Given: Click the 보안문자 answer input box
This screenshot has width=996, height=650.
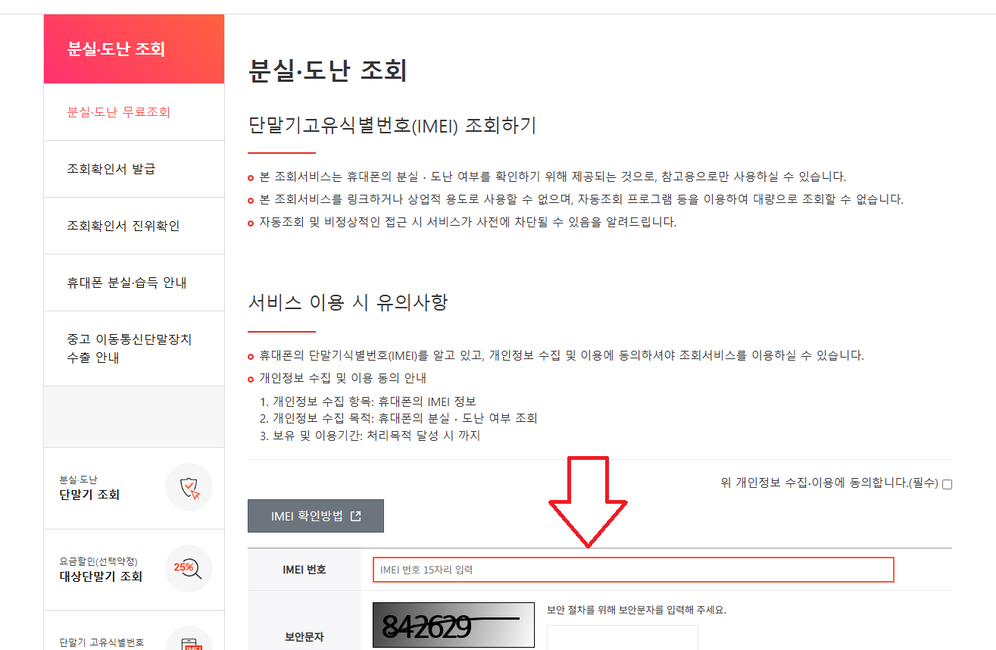Looking at the screenshot, I should (x=622, y=636).
